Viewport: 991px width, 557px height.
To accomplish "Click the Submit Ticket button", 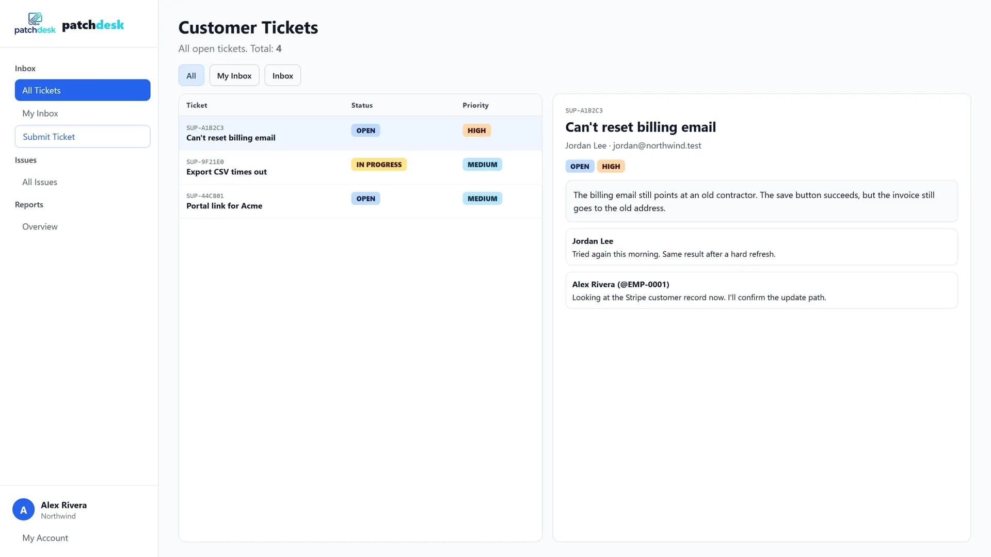I will 83,137.
